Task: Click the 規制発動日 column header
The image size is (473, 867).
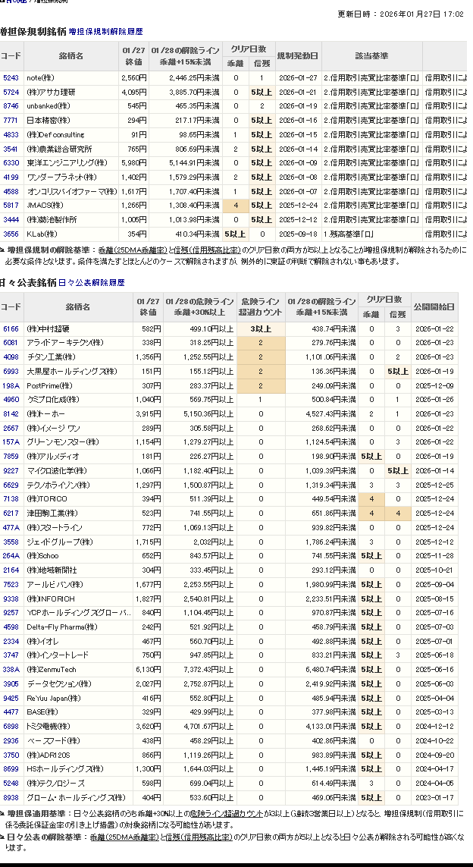Action: pyautogui.click(x=298, y=56)
